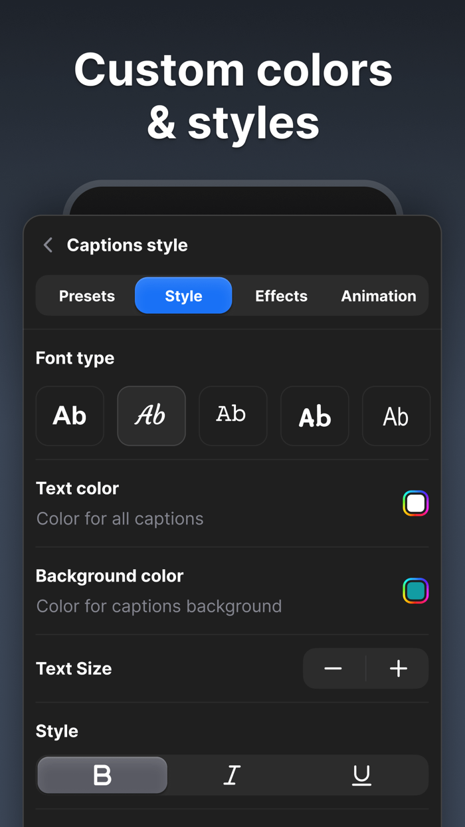Screen dimensions: 465x827
Task: Open the white Text color swatch
Action: (416, 503)
